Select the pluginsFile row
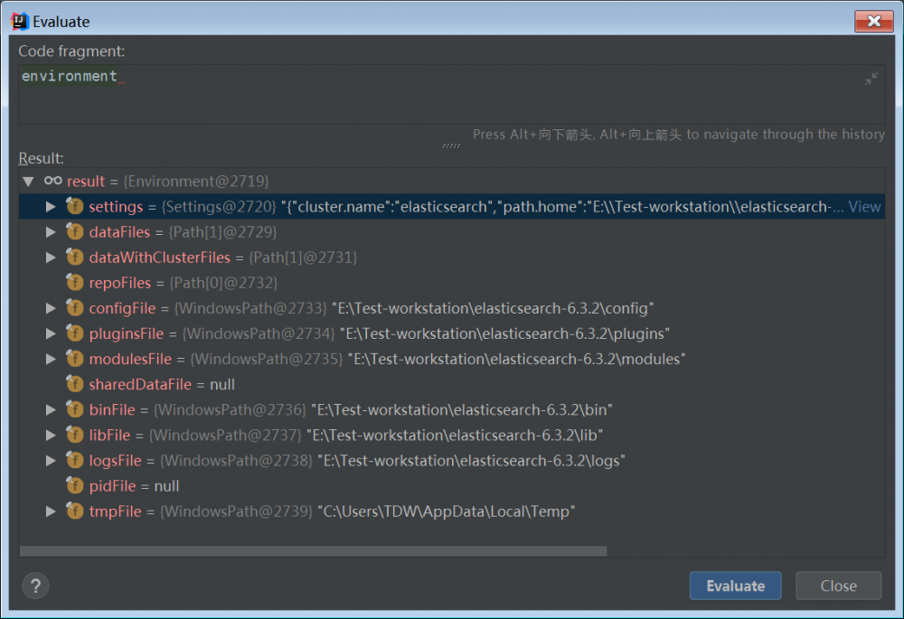This screenshot has width=904, height=619. tap(380, 333)
